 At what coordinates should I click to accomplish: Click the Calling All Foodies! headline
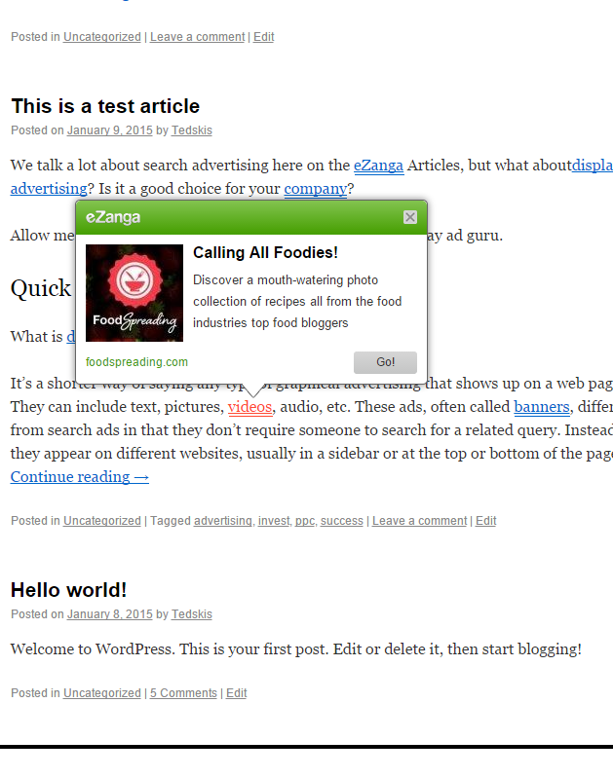click(x=265, y=253)
